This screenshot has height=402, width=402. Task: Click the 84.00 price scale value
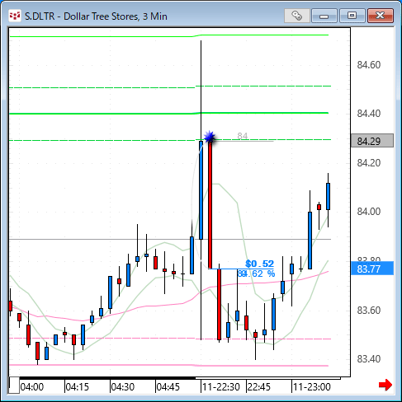tap(369, 211)
